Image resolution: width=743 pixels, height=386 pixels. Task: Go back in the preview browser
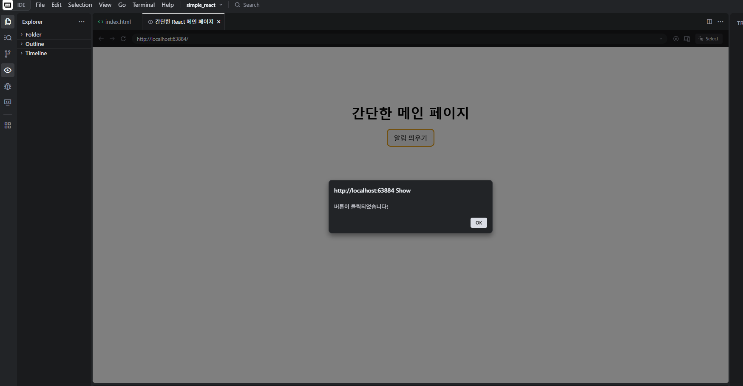tap(101, 39)
